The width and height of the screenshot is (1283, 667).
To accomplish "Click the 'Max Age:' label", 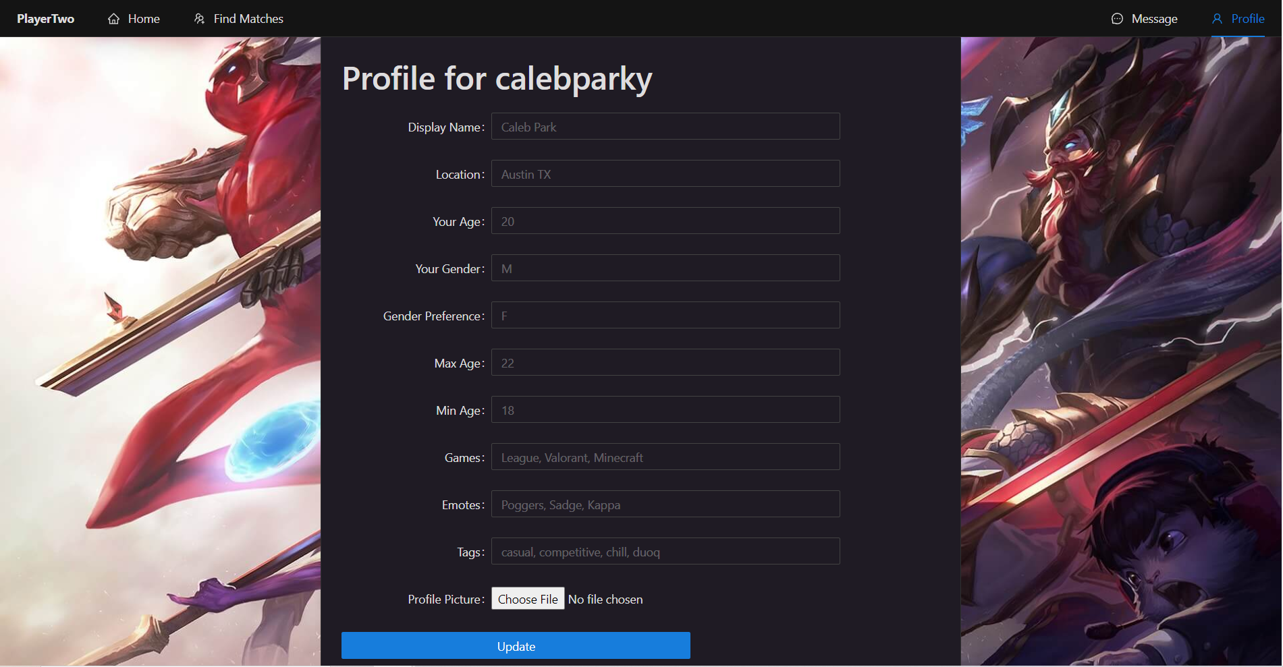I will (460, 364).
